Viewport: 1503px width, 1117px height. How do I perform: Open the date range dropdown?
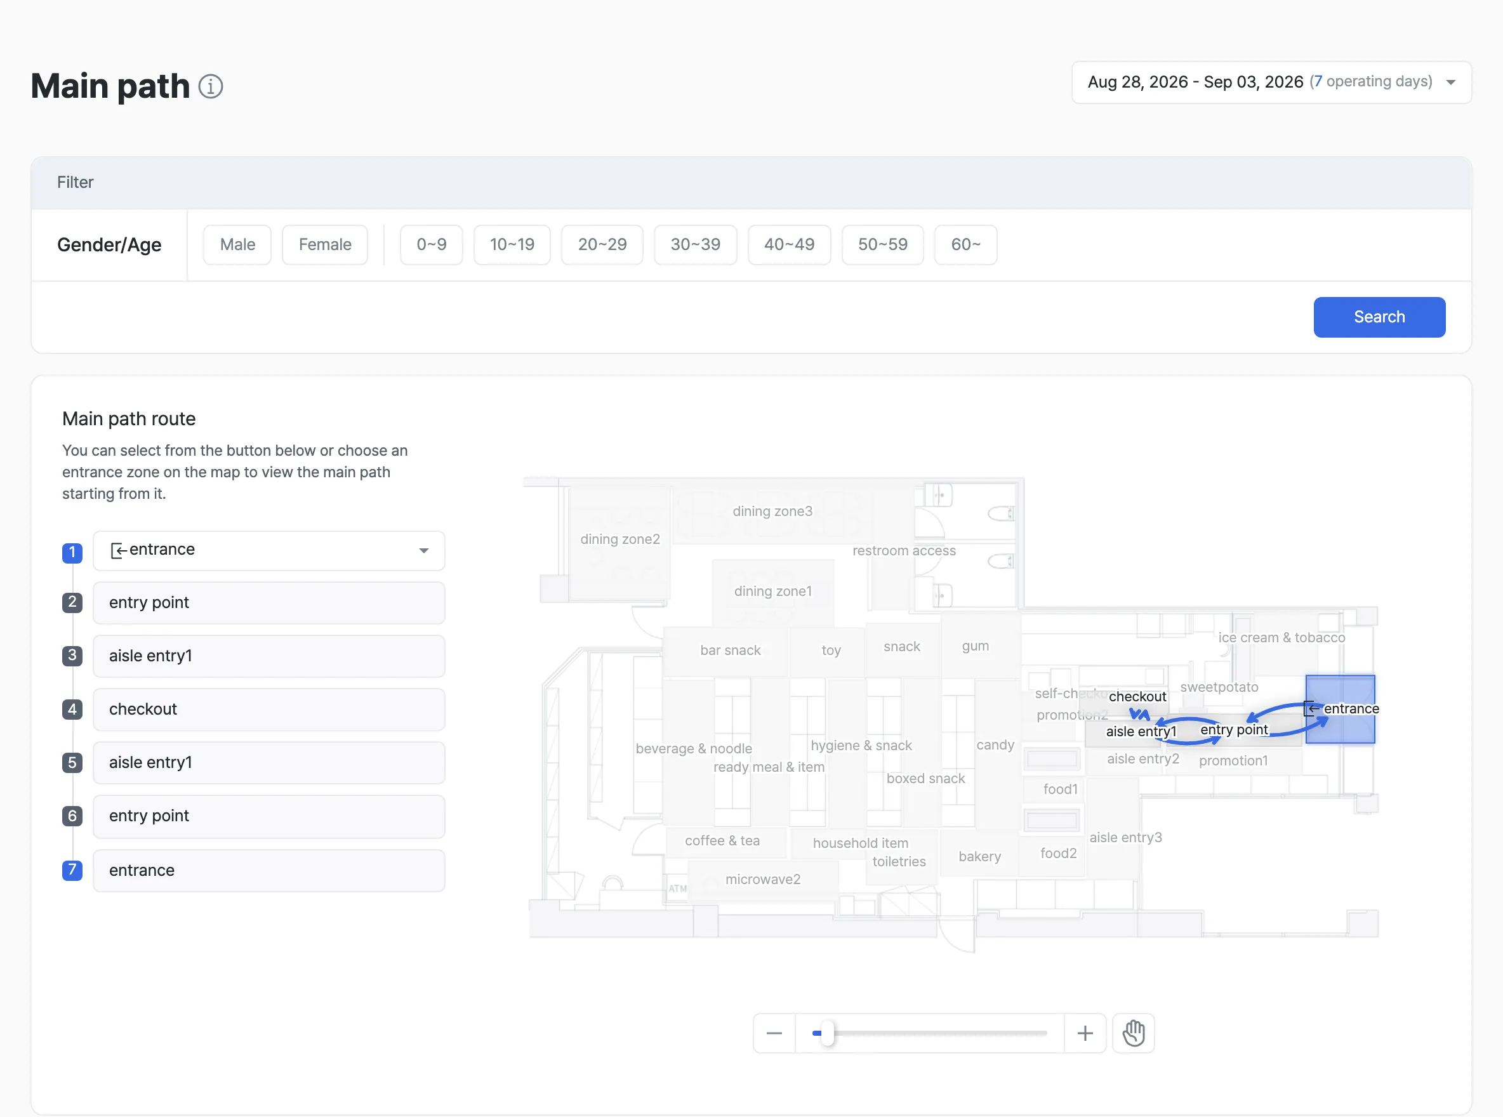click(x=1271, y=83)
